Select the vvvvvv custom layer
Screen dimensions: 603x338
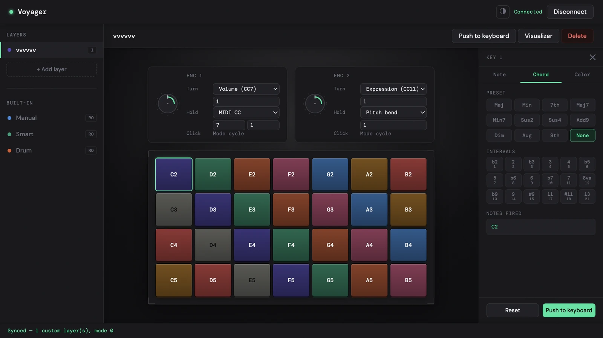pos(52,50)
